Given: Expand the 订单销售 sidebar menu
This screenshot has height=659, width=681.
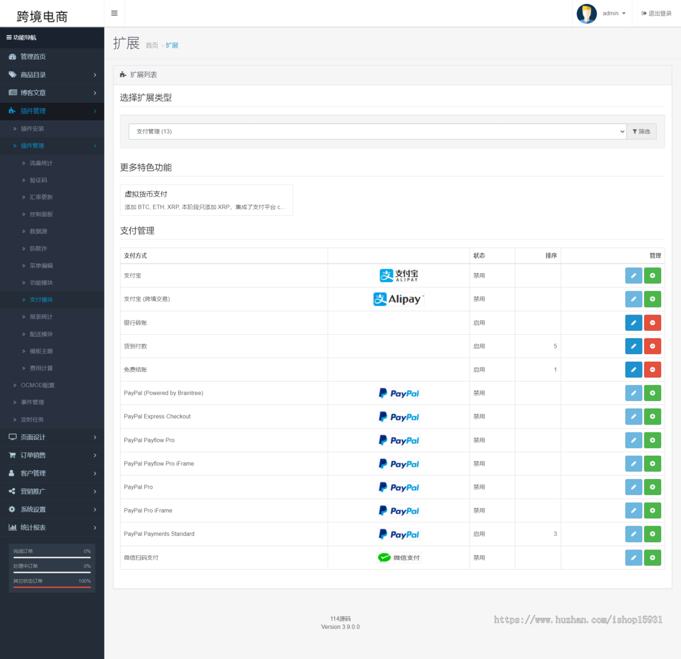Looking at the screenshot, I should 52,455.
